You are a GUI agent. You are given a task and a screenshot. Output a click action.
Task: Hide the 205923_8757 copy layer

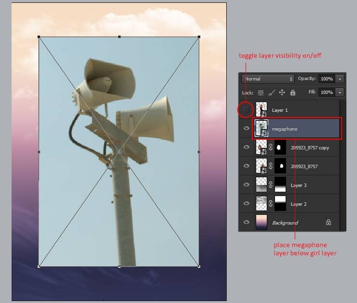tap(247, 147)
